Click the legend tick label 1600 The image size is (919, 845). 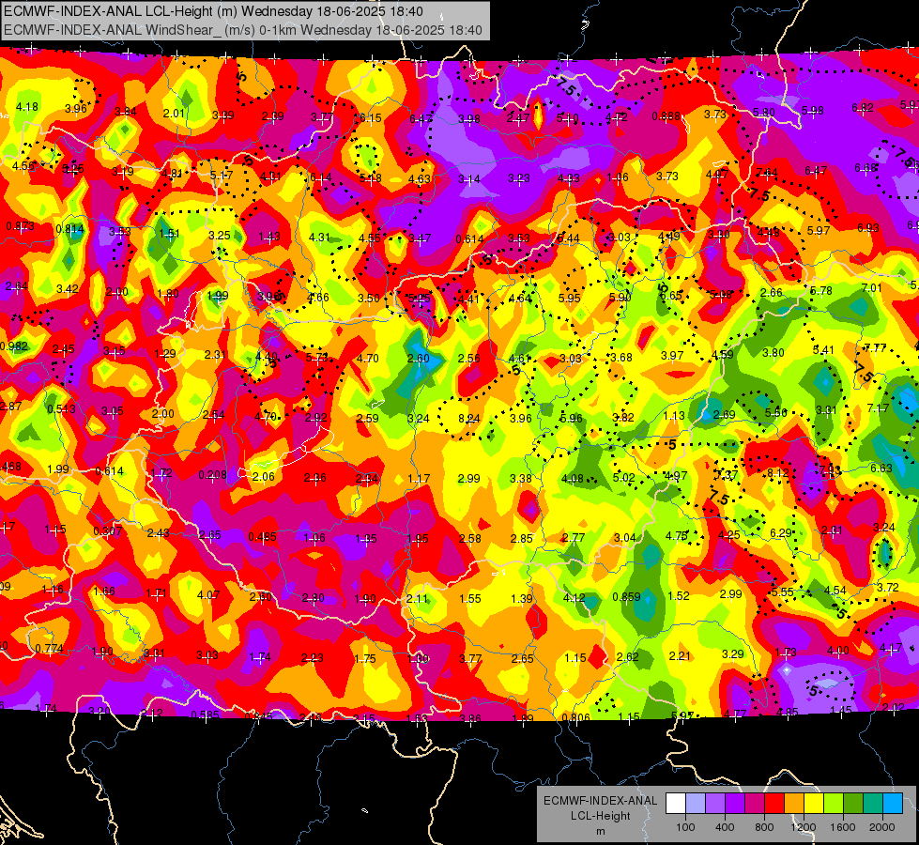point(843,827)
